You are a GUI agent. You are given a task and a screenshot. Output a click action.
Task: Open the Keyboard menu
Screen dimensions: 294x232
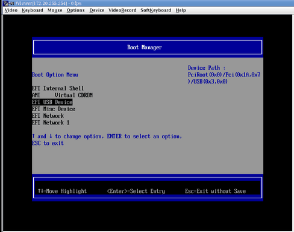(33, 10)
